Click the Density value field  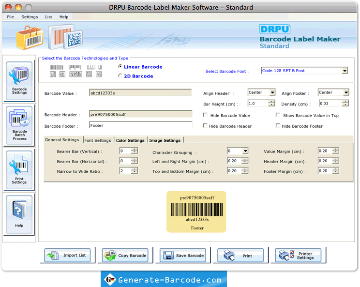click(330, 103)
